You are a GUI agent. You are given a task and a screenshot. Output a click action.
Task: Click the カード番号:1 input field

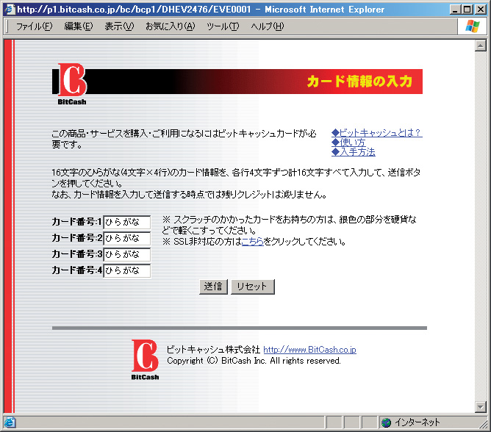point(127,222)
